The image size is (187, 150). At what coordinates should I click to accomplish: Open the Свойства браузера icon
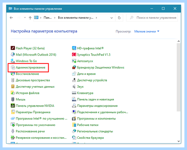(x=74, y=138)
